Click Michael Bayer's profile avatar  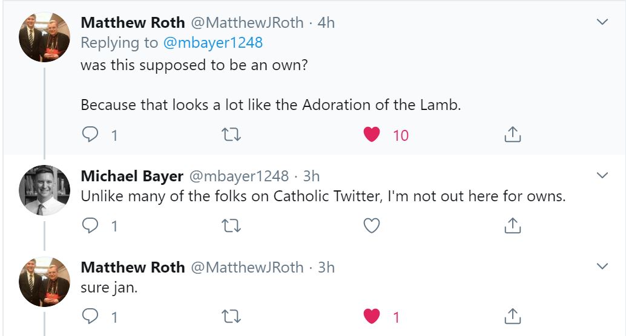coord(44,190)
